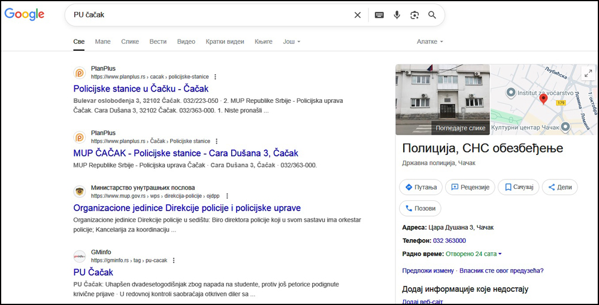The image size is (599, 305).
Task: Click PlanPlus favicon of MUP ČAČAK result
Action: tap(80, 137)
